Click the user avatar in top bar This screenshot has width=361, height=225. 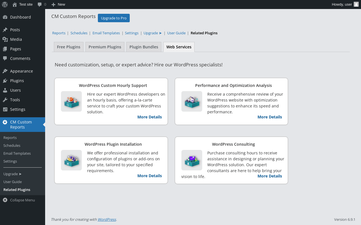coord(356,4)
